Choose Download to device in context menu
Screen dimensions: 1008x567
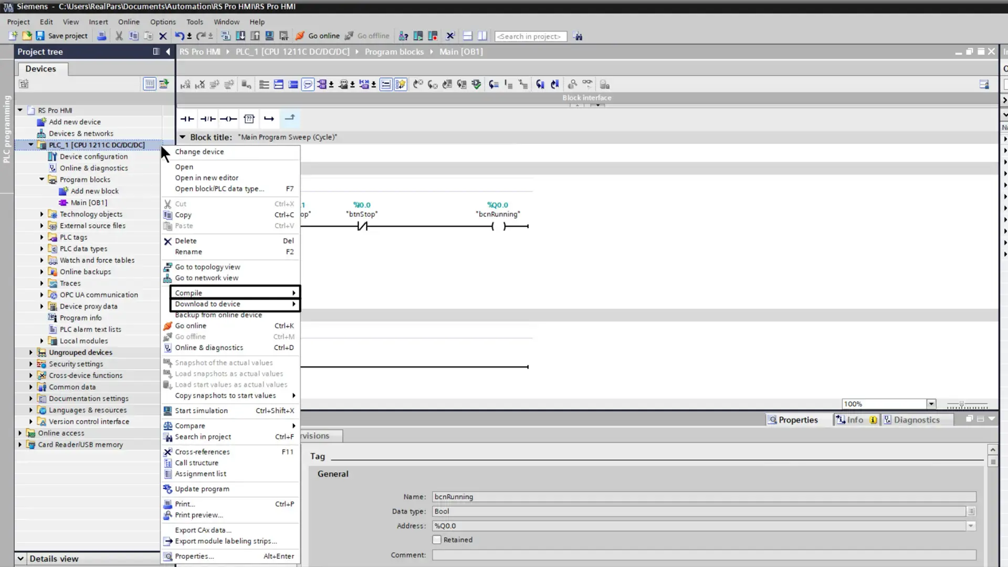pyautogui.click(x=235, y=304)
